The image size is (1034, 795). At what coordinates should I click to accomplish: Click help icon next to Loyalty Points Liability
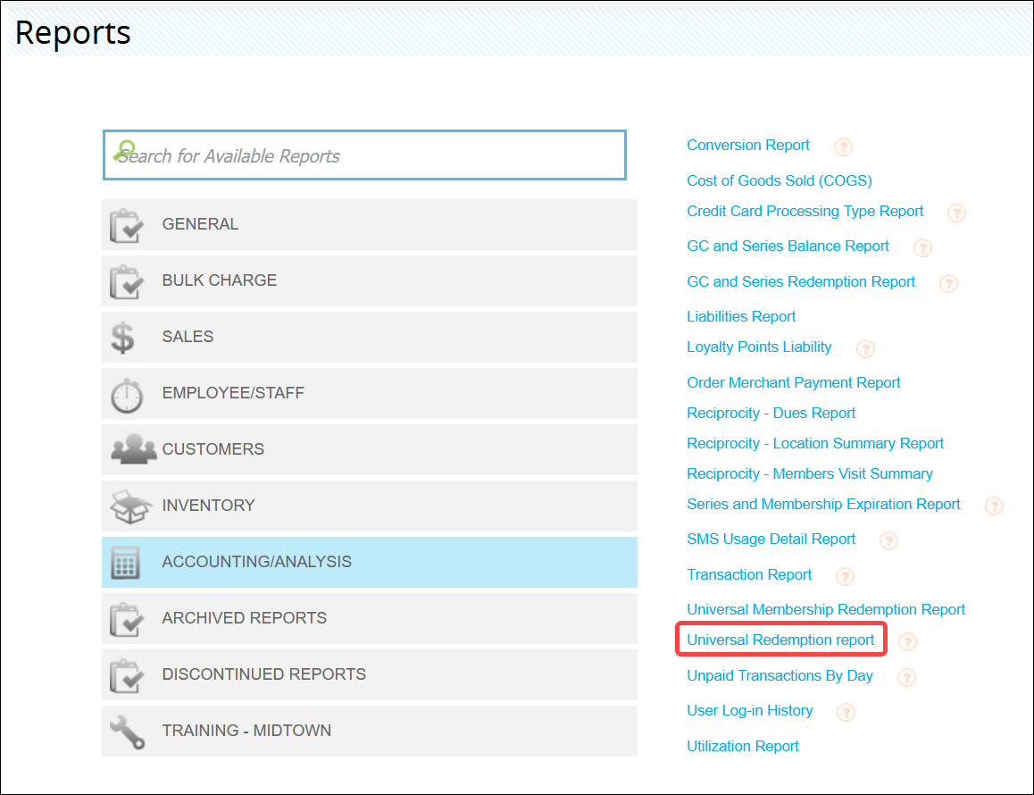[865, 348]
